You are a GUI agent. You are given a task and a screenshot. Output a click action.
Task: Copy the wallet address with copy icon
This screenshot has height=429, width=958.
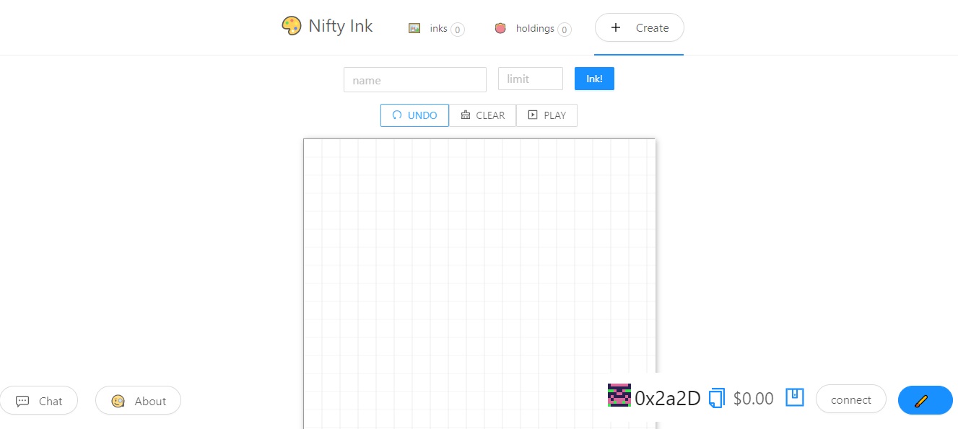click(x=717, y=398)
